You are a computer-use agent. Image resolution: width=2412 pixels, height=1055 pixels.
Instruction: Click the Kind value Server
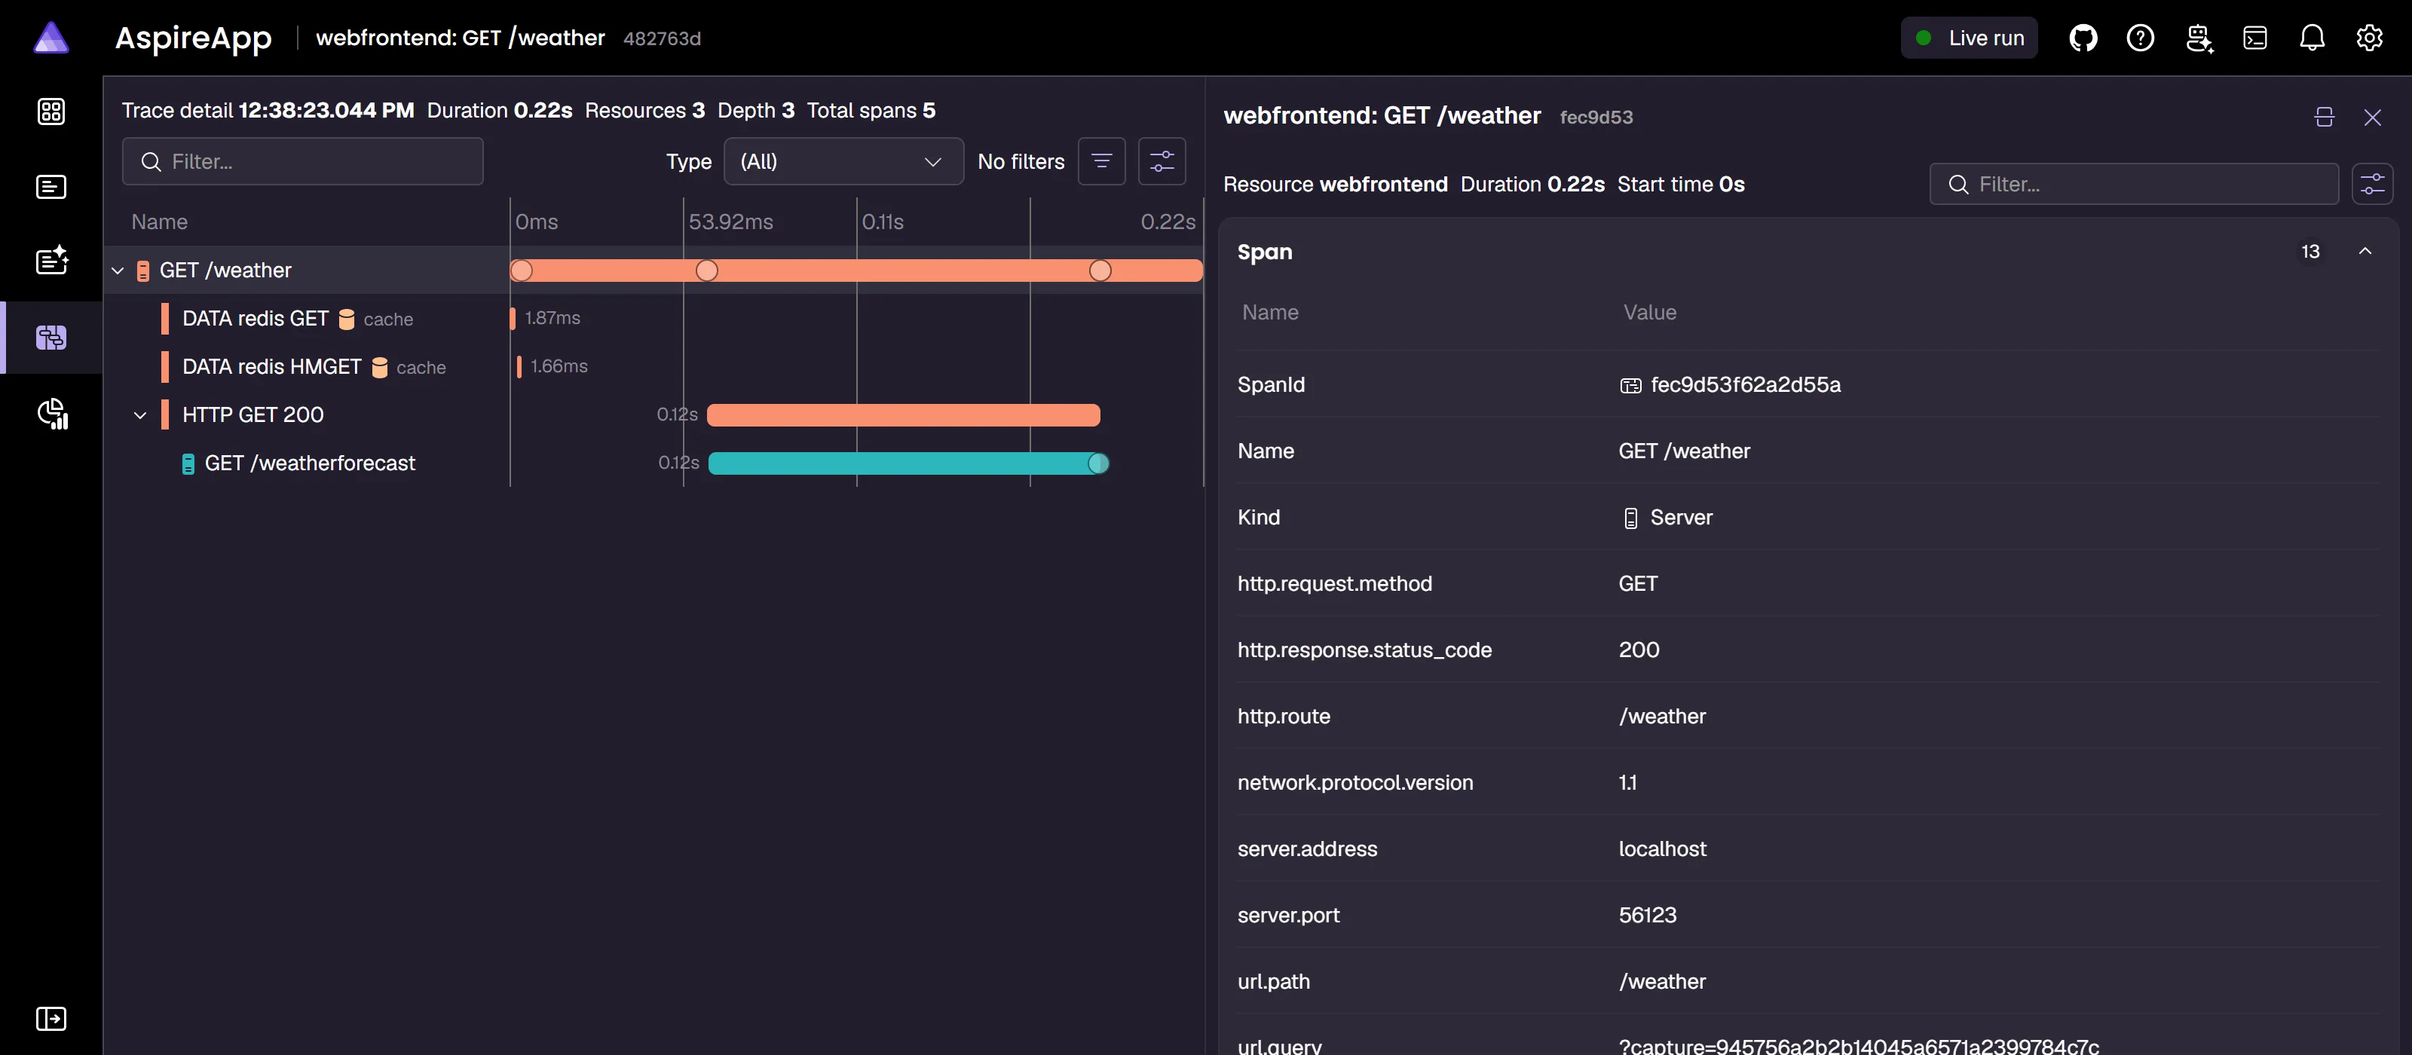tap(1681, 518)
